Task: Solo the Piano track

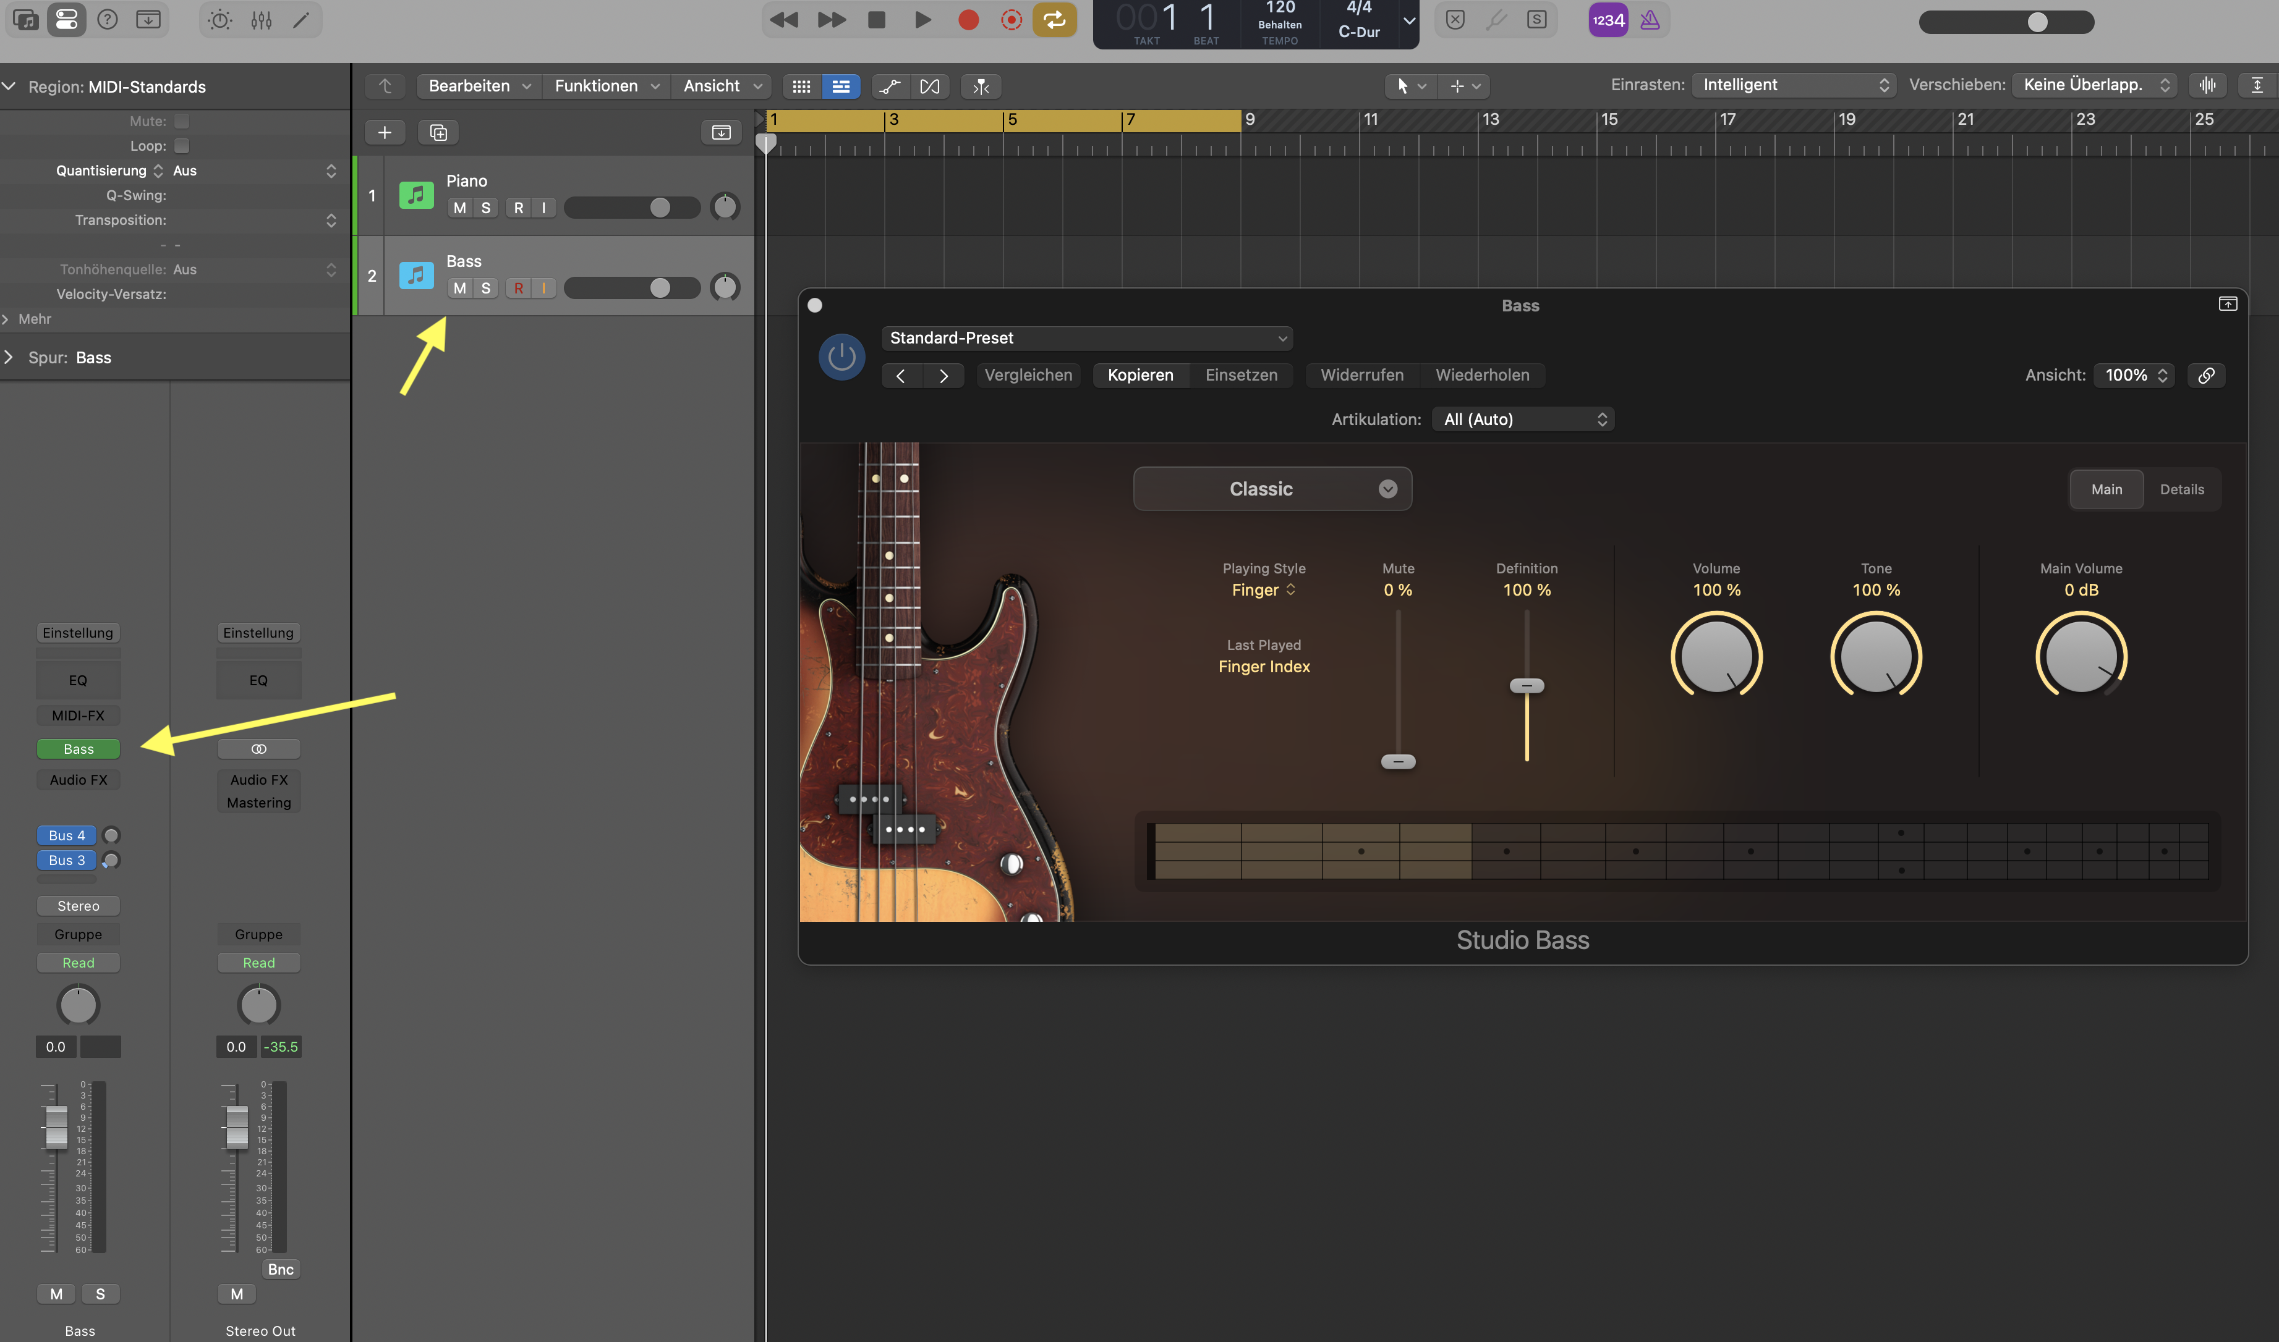Action: [486, 208]
